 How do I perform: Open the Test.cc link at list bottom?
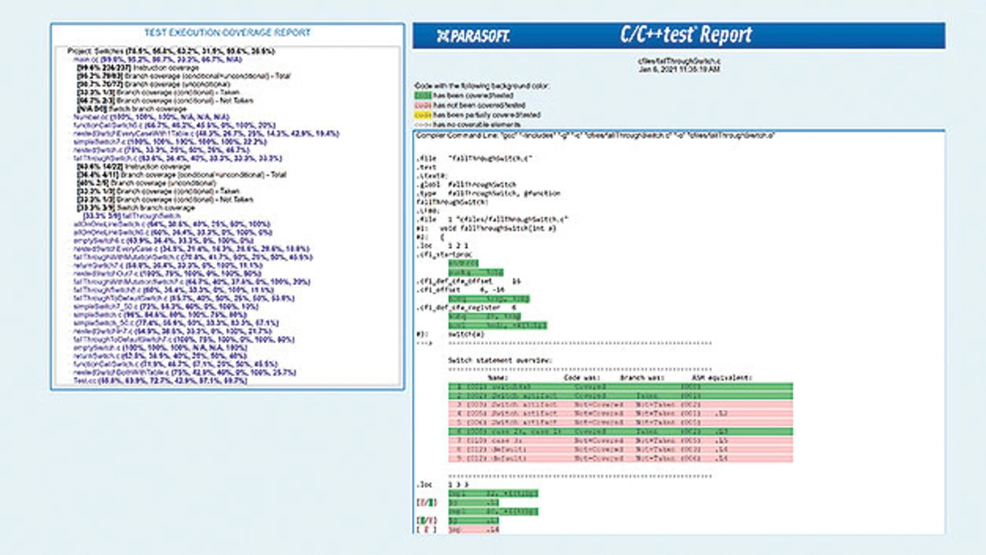coord(83,380)
